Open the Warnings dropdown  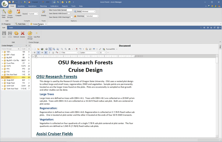[x=97, y=16]
